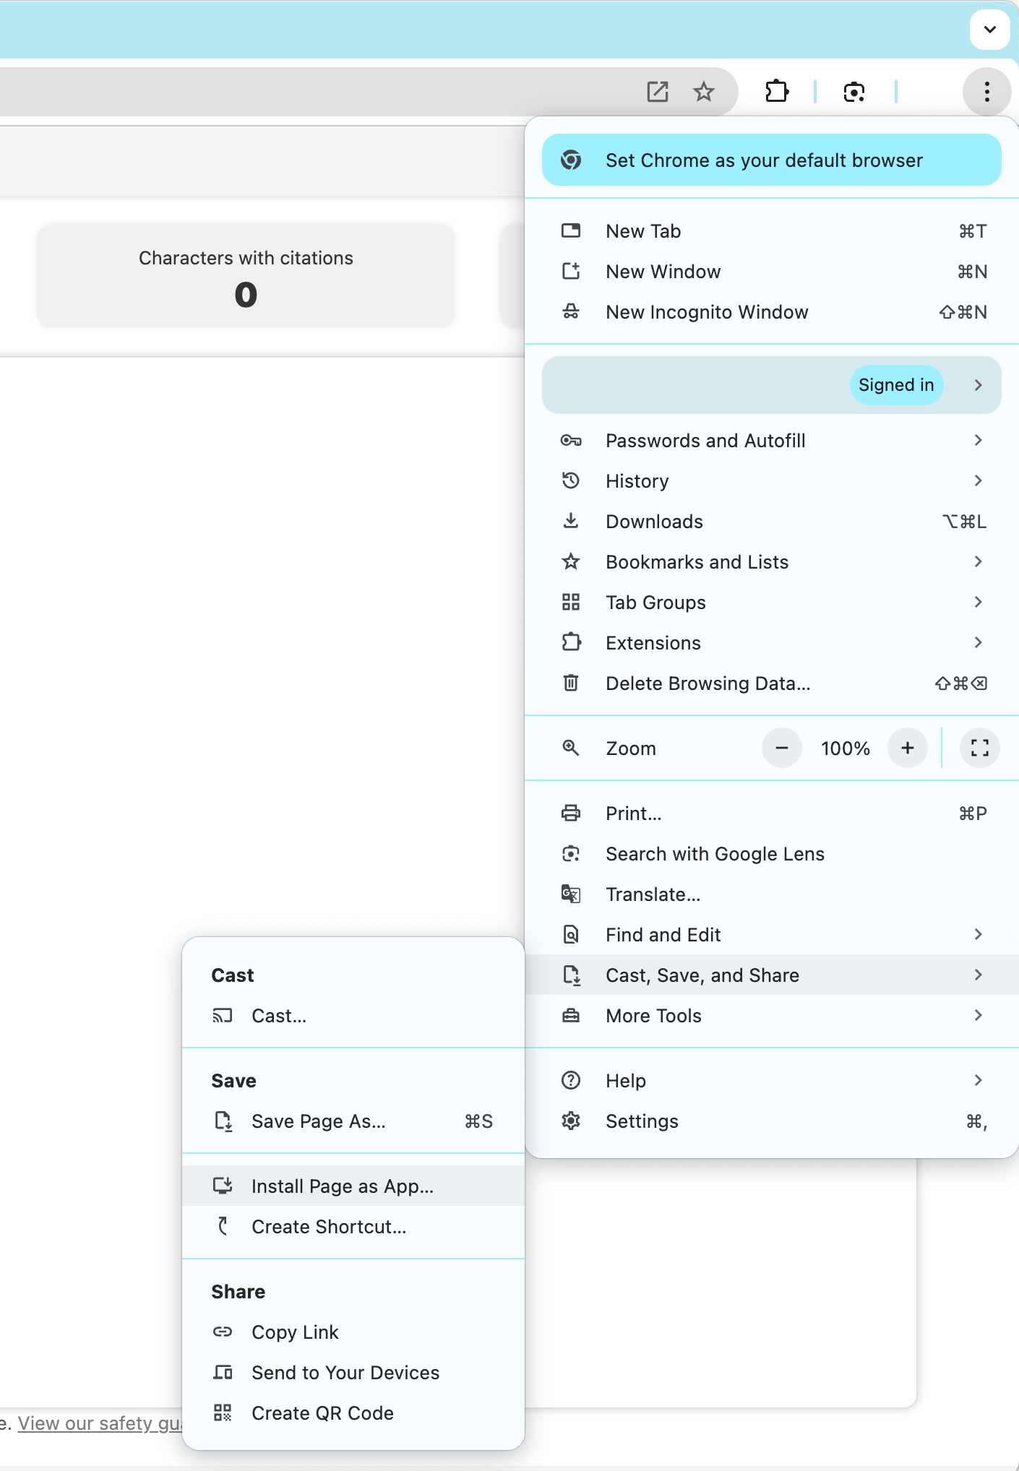Expand the History submenu

click(x=771, y=481)
